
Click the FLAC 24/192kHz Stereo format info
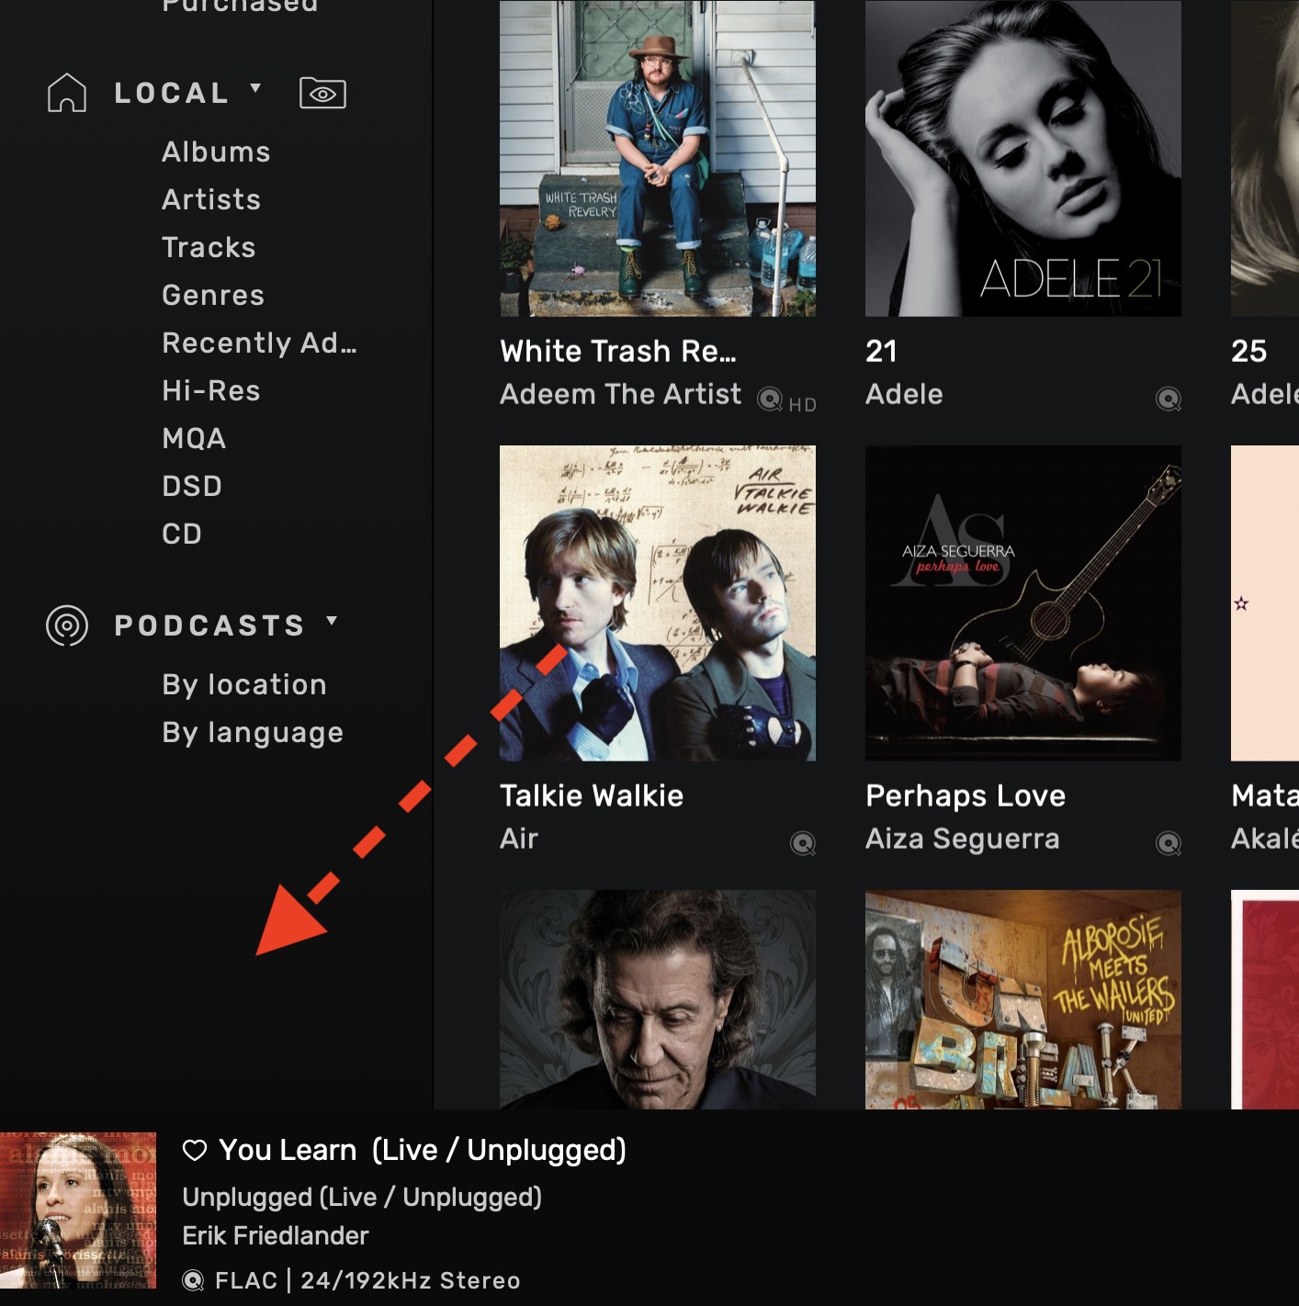pyautogui.click(x=367, y=1280)
